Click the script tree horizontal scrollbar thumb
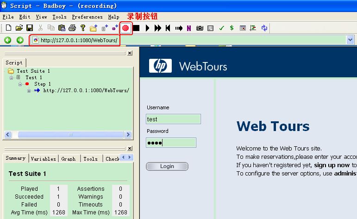 pyautogui.click(x=70, y=135)
